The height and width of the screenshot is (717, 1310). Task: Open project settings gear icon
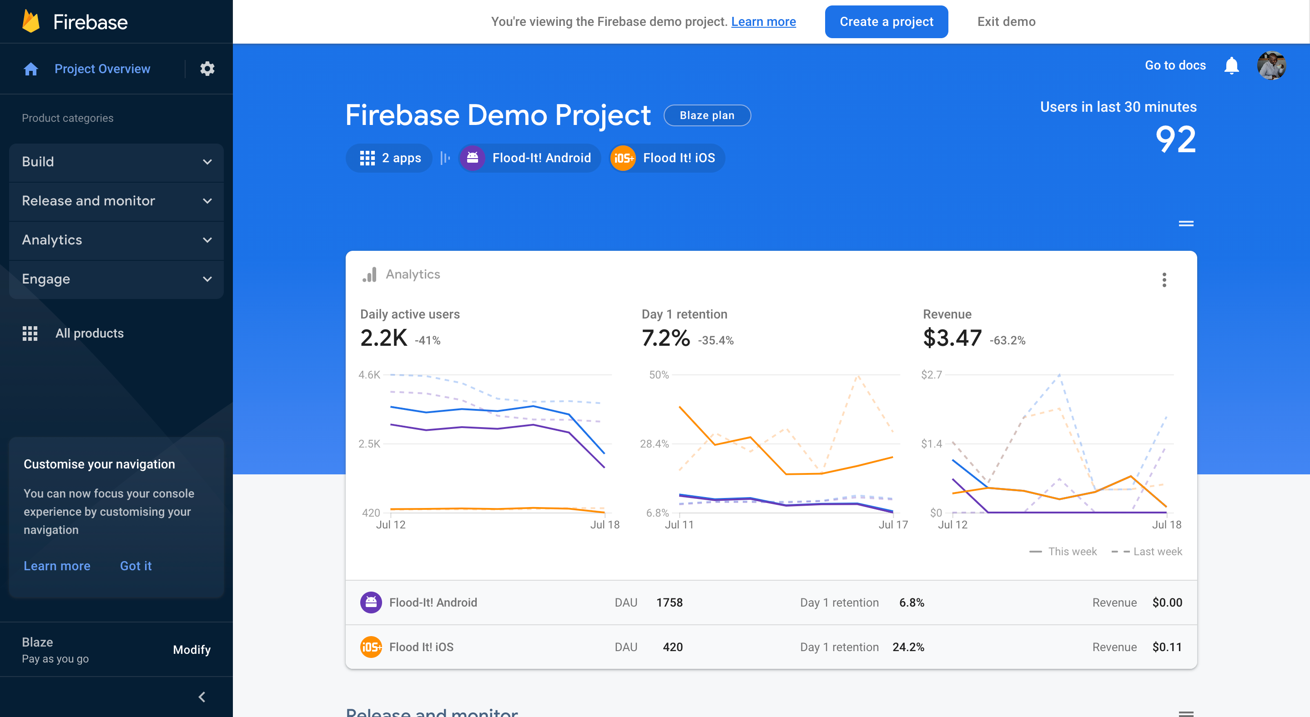(x=207, y=69)
